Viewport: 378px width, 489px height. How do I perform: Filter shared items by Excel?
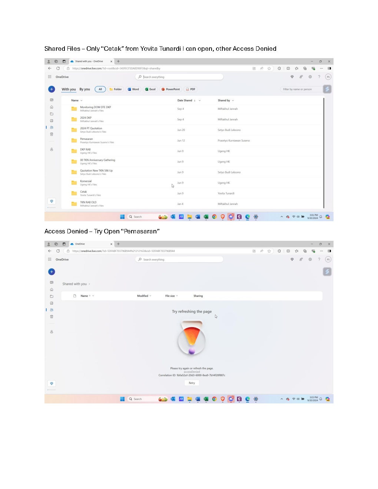pos(150,89)
